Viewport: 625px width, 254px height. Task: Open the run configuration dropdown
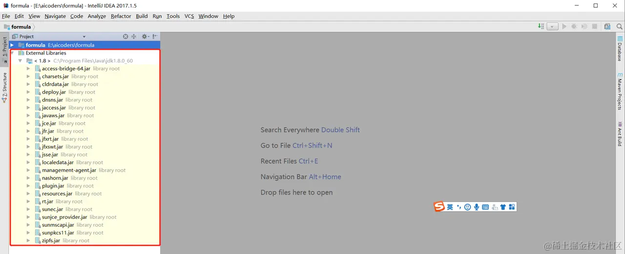pyautogui.click(x=552, y=27)
